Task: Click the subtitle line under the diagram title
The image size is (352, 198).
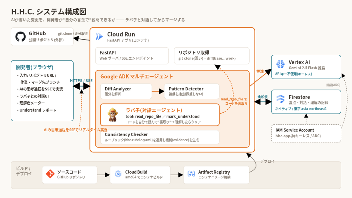Action: [x=98, y=20]
